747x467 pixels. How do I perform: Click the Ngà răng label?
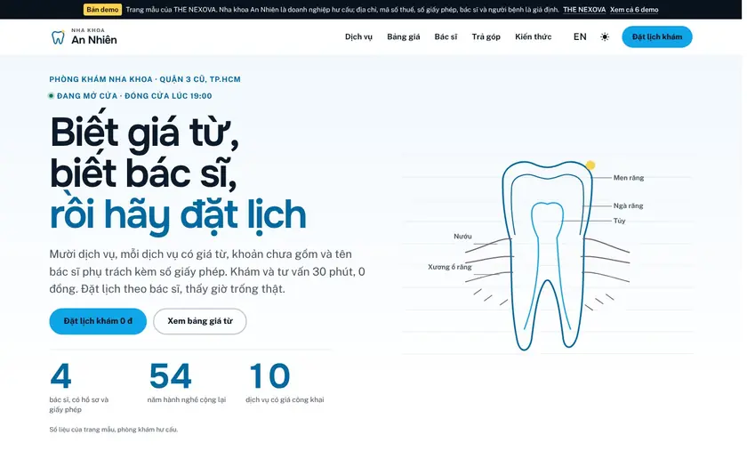tap(628, 205)
